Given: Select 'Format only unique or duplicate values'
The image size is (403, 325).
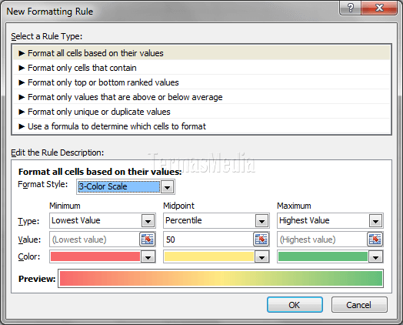Looking at the screenshot, I should tap(201, 112).
